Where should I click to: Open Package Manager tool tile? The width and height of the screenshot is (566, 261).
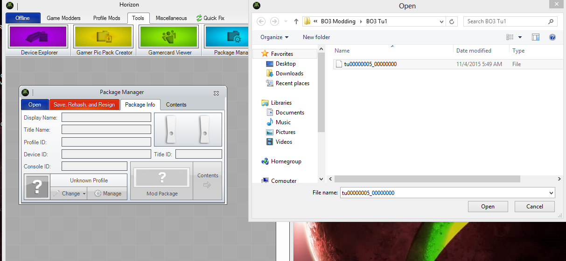point(226,40)
